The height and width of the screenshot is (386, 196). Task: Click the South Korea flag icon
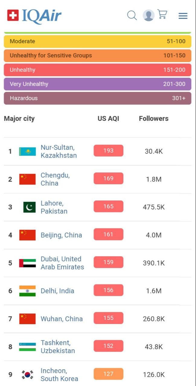pos(27,375)
